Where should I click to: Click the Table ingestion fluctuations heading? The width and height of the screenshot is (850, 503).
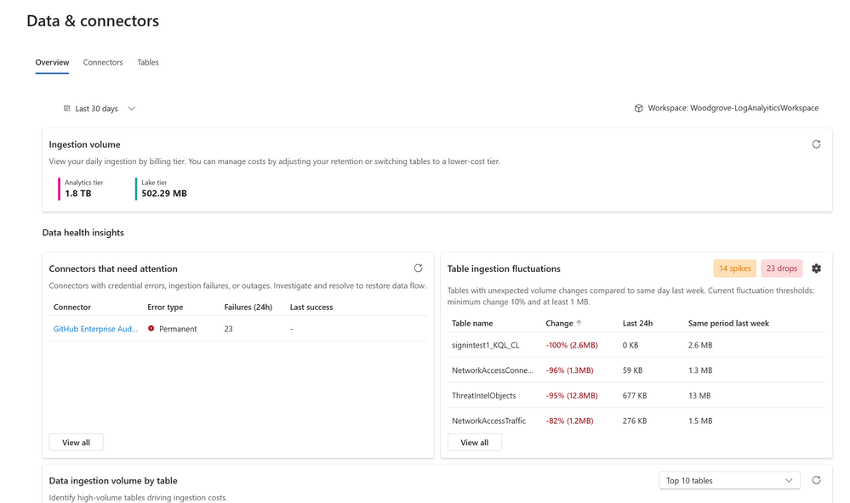click(x=504, y=268)
